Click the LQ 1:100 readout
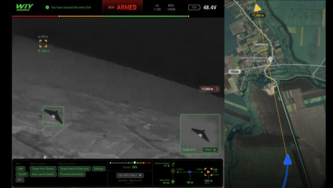The height and width of the screenshot is (188, 333). click(157, 7)
